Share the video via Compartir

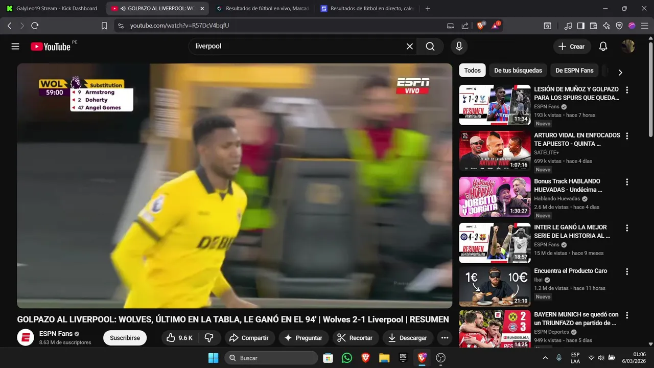tap(249, 338)
